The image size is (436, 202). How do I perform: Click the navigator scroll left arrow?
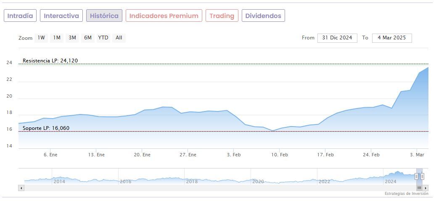(21, 188)
